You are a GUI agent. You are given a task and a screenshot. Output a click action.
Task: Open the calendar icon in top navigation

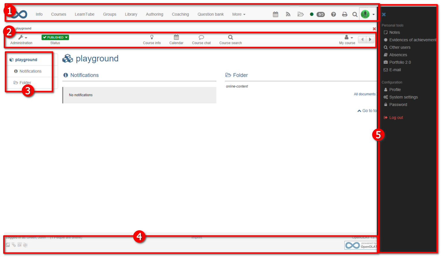coord(275,14)
